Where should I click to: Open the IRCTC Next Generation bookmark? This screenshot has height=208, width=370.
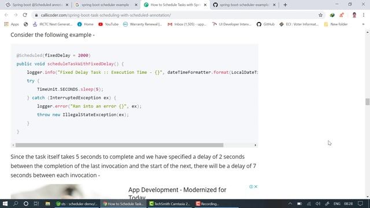53,24
